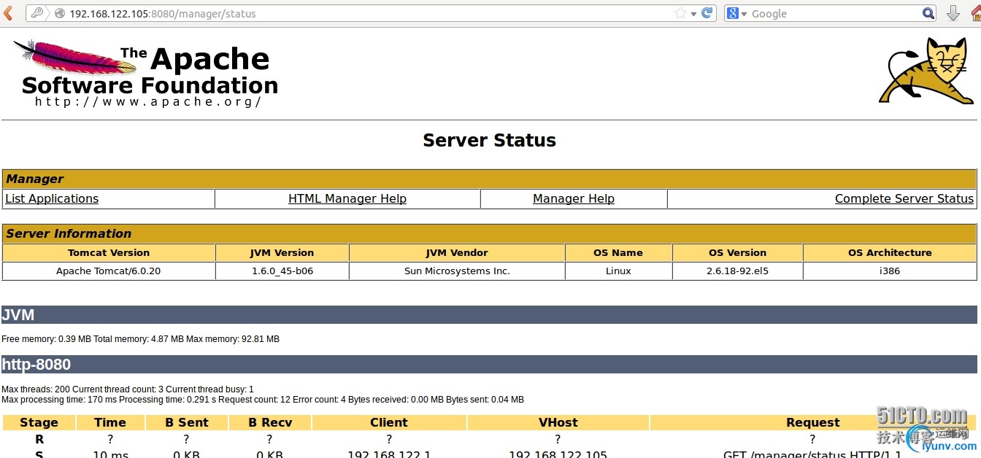The image size is (981, 458).
Task: Click the VHost column header
Action: pyautogui.click(x=558, y=422)
